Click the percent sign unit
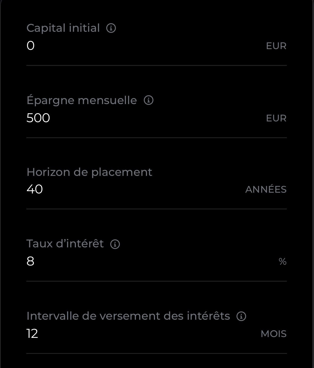The width and height of the screenshot is (314, 368). click(283, 262)
